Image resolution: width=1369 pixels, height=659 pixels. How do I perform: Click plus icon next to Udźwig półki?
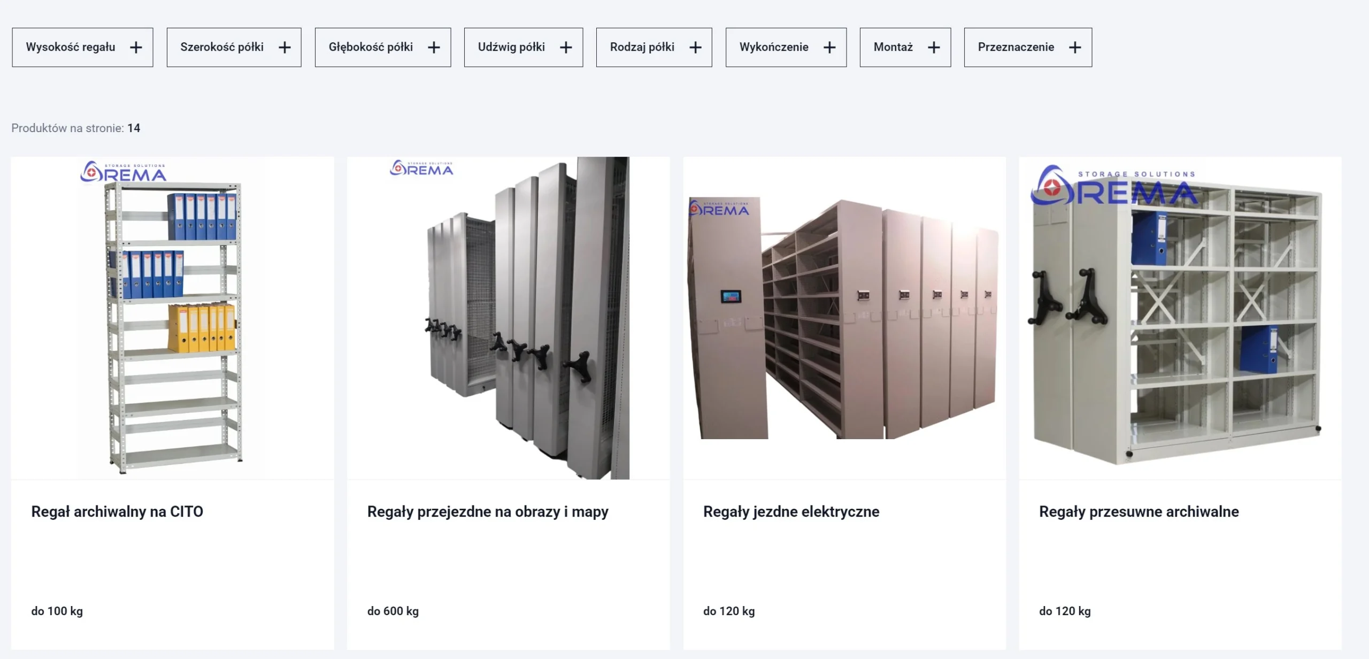pos(566,48)
